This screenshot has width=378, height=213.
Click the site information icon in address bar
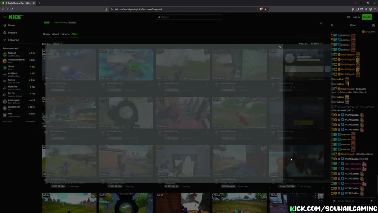click(112, 9)
